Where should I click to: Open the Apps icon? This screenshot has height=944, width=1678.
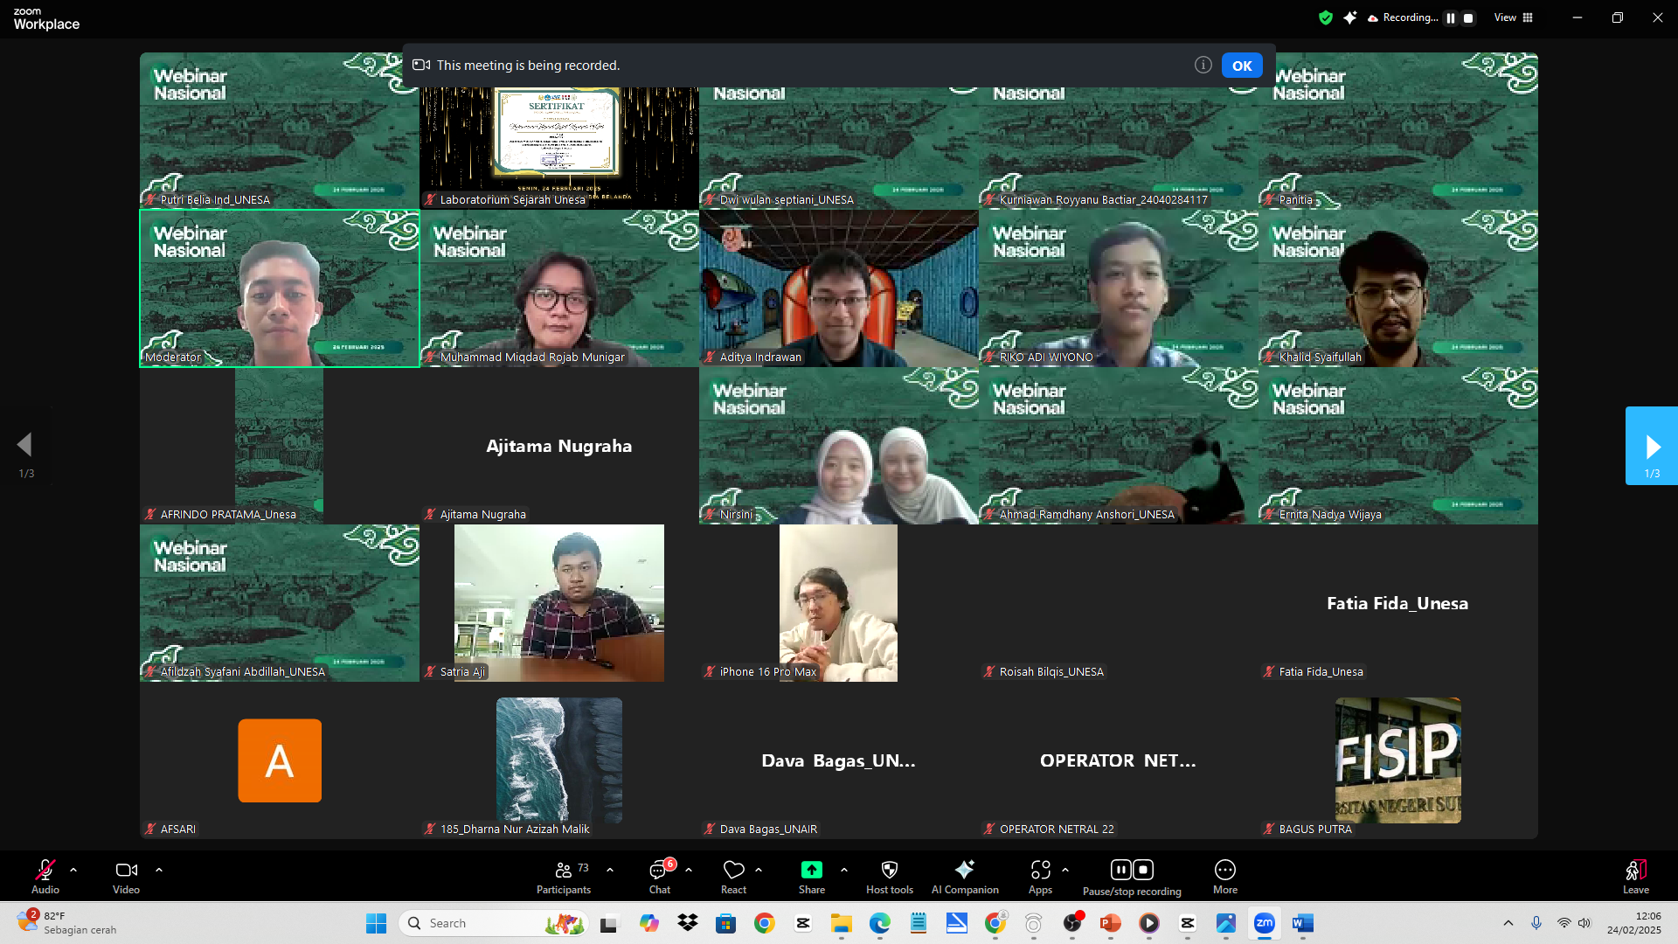pyautogui.click(x=1040, y=871)
